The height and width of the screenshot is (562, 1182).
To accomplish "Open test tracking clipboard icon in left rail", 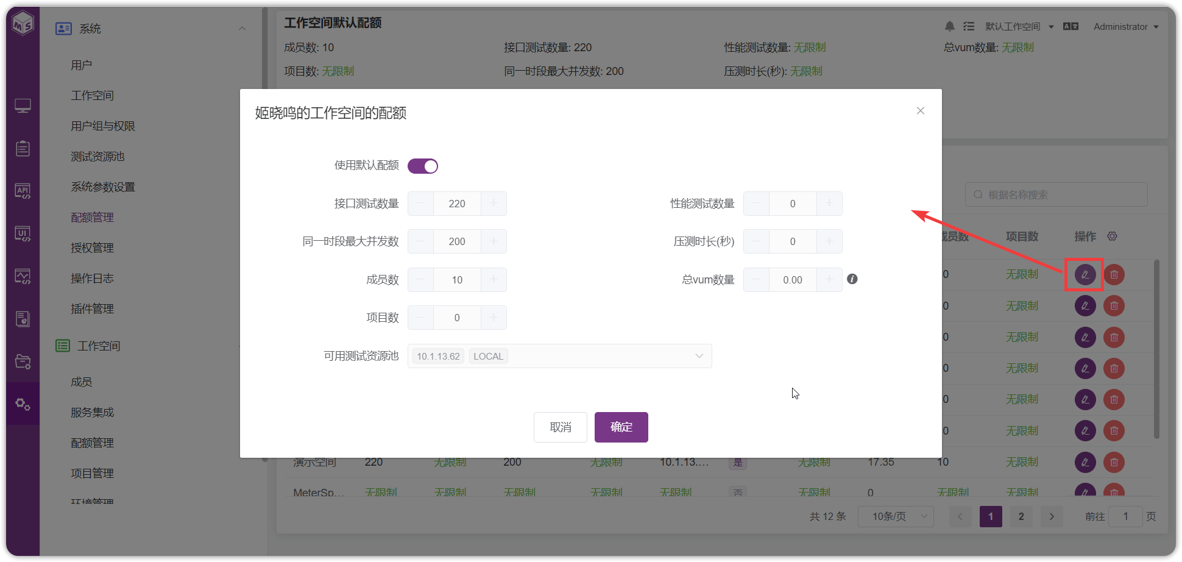I will click(23, 148).
